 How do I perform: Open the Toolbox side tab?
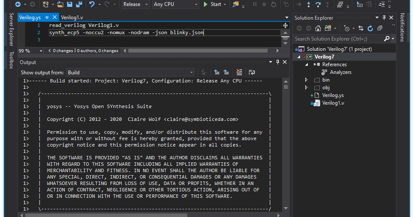pos(11,60)
